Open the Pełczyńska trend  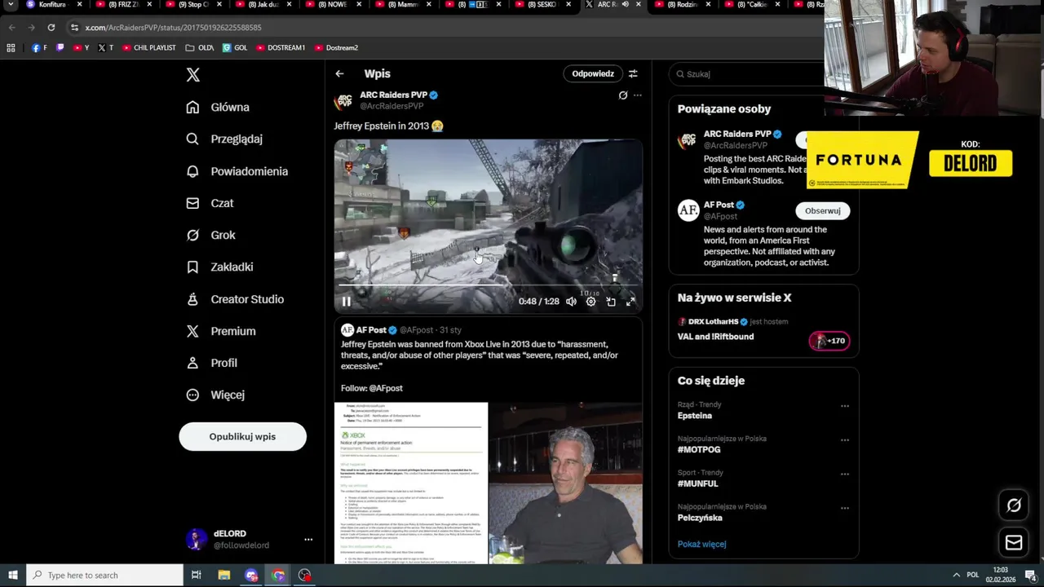click(x=700, y=518)
